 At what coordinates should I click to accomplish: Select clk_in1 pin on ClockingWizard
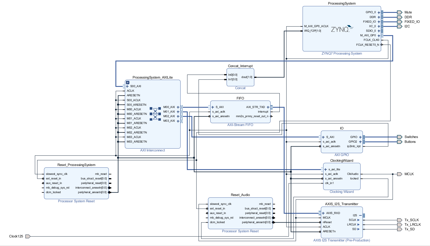coord(329,183)
